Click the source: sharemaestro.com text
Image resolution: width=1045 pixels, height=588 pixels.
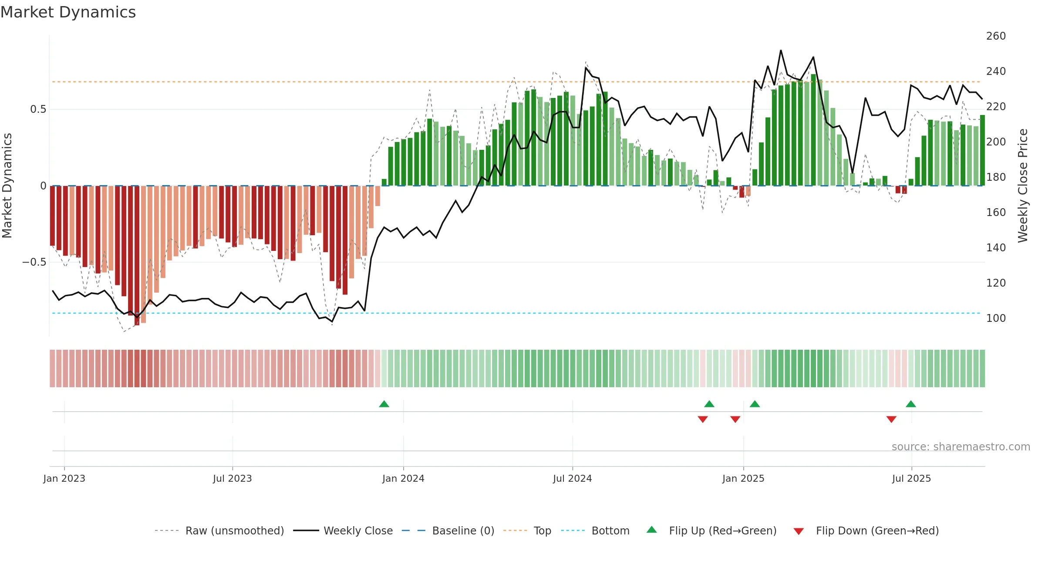click(961, 446)
